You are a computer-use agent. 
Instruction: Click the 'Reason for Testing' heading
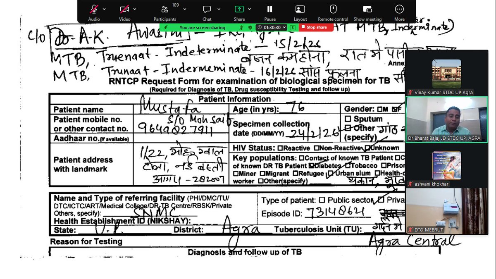[86, 241]
